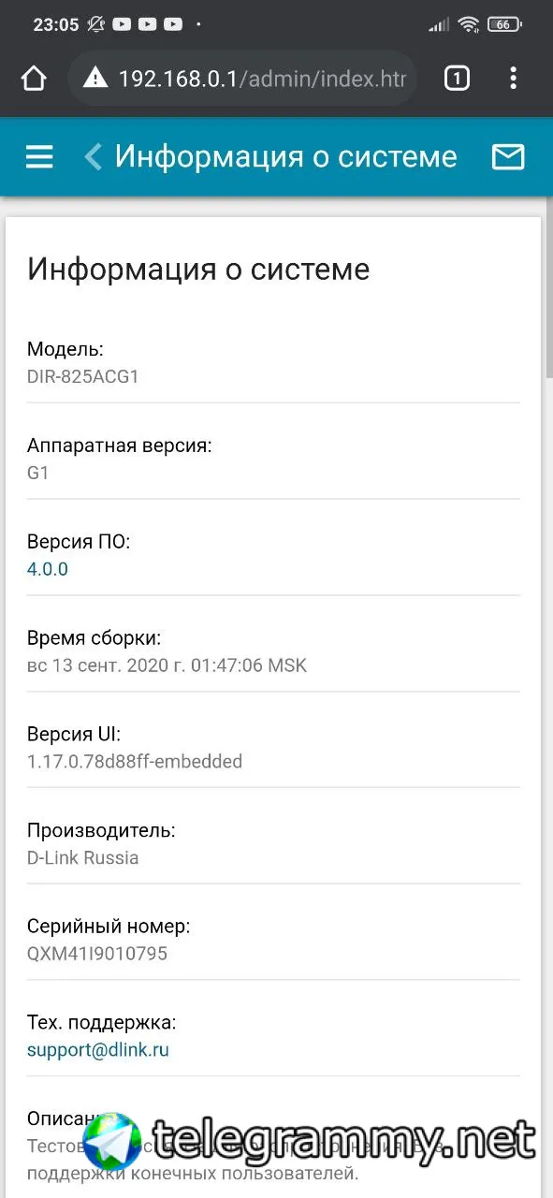Open the browser three-dot overflow menu
Viewport: 553px width, 1198px height.
[x=513, y=79]
